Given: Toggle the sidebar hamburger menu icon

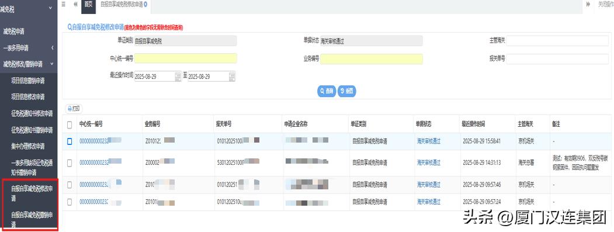Looking at the screenshot, I should 64,4.
